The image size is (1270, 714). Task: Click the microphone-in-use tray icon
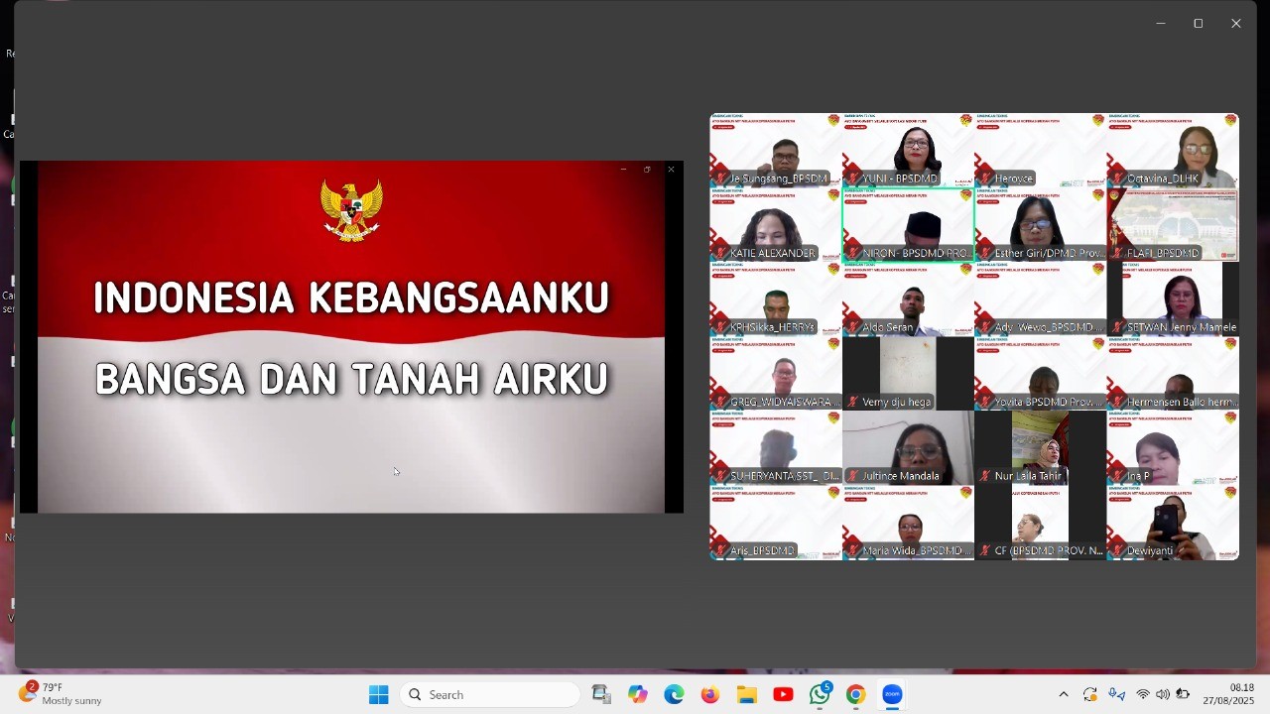pyautogui.click(x=1117, y=695)
